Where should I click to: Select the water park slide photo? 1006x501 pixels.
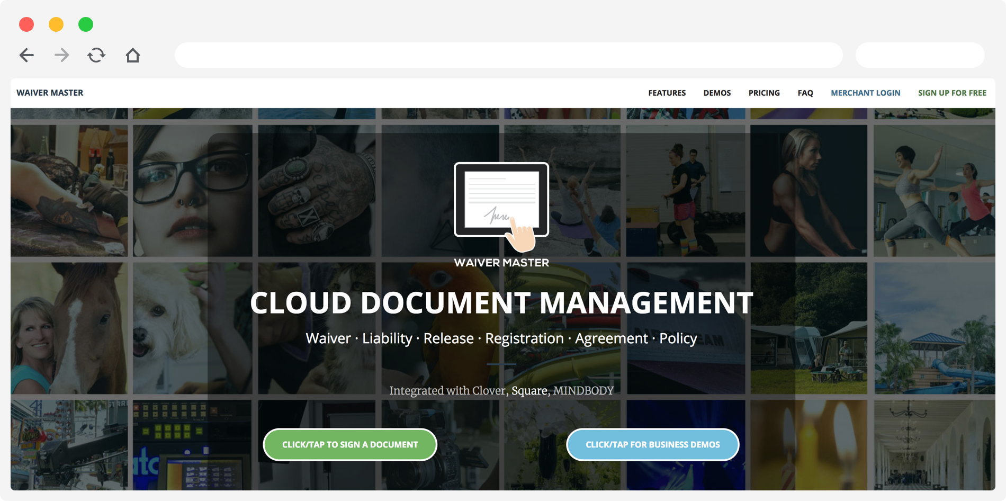tap(935, 328)
